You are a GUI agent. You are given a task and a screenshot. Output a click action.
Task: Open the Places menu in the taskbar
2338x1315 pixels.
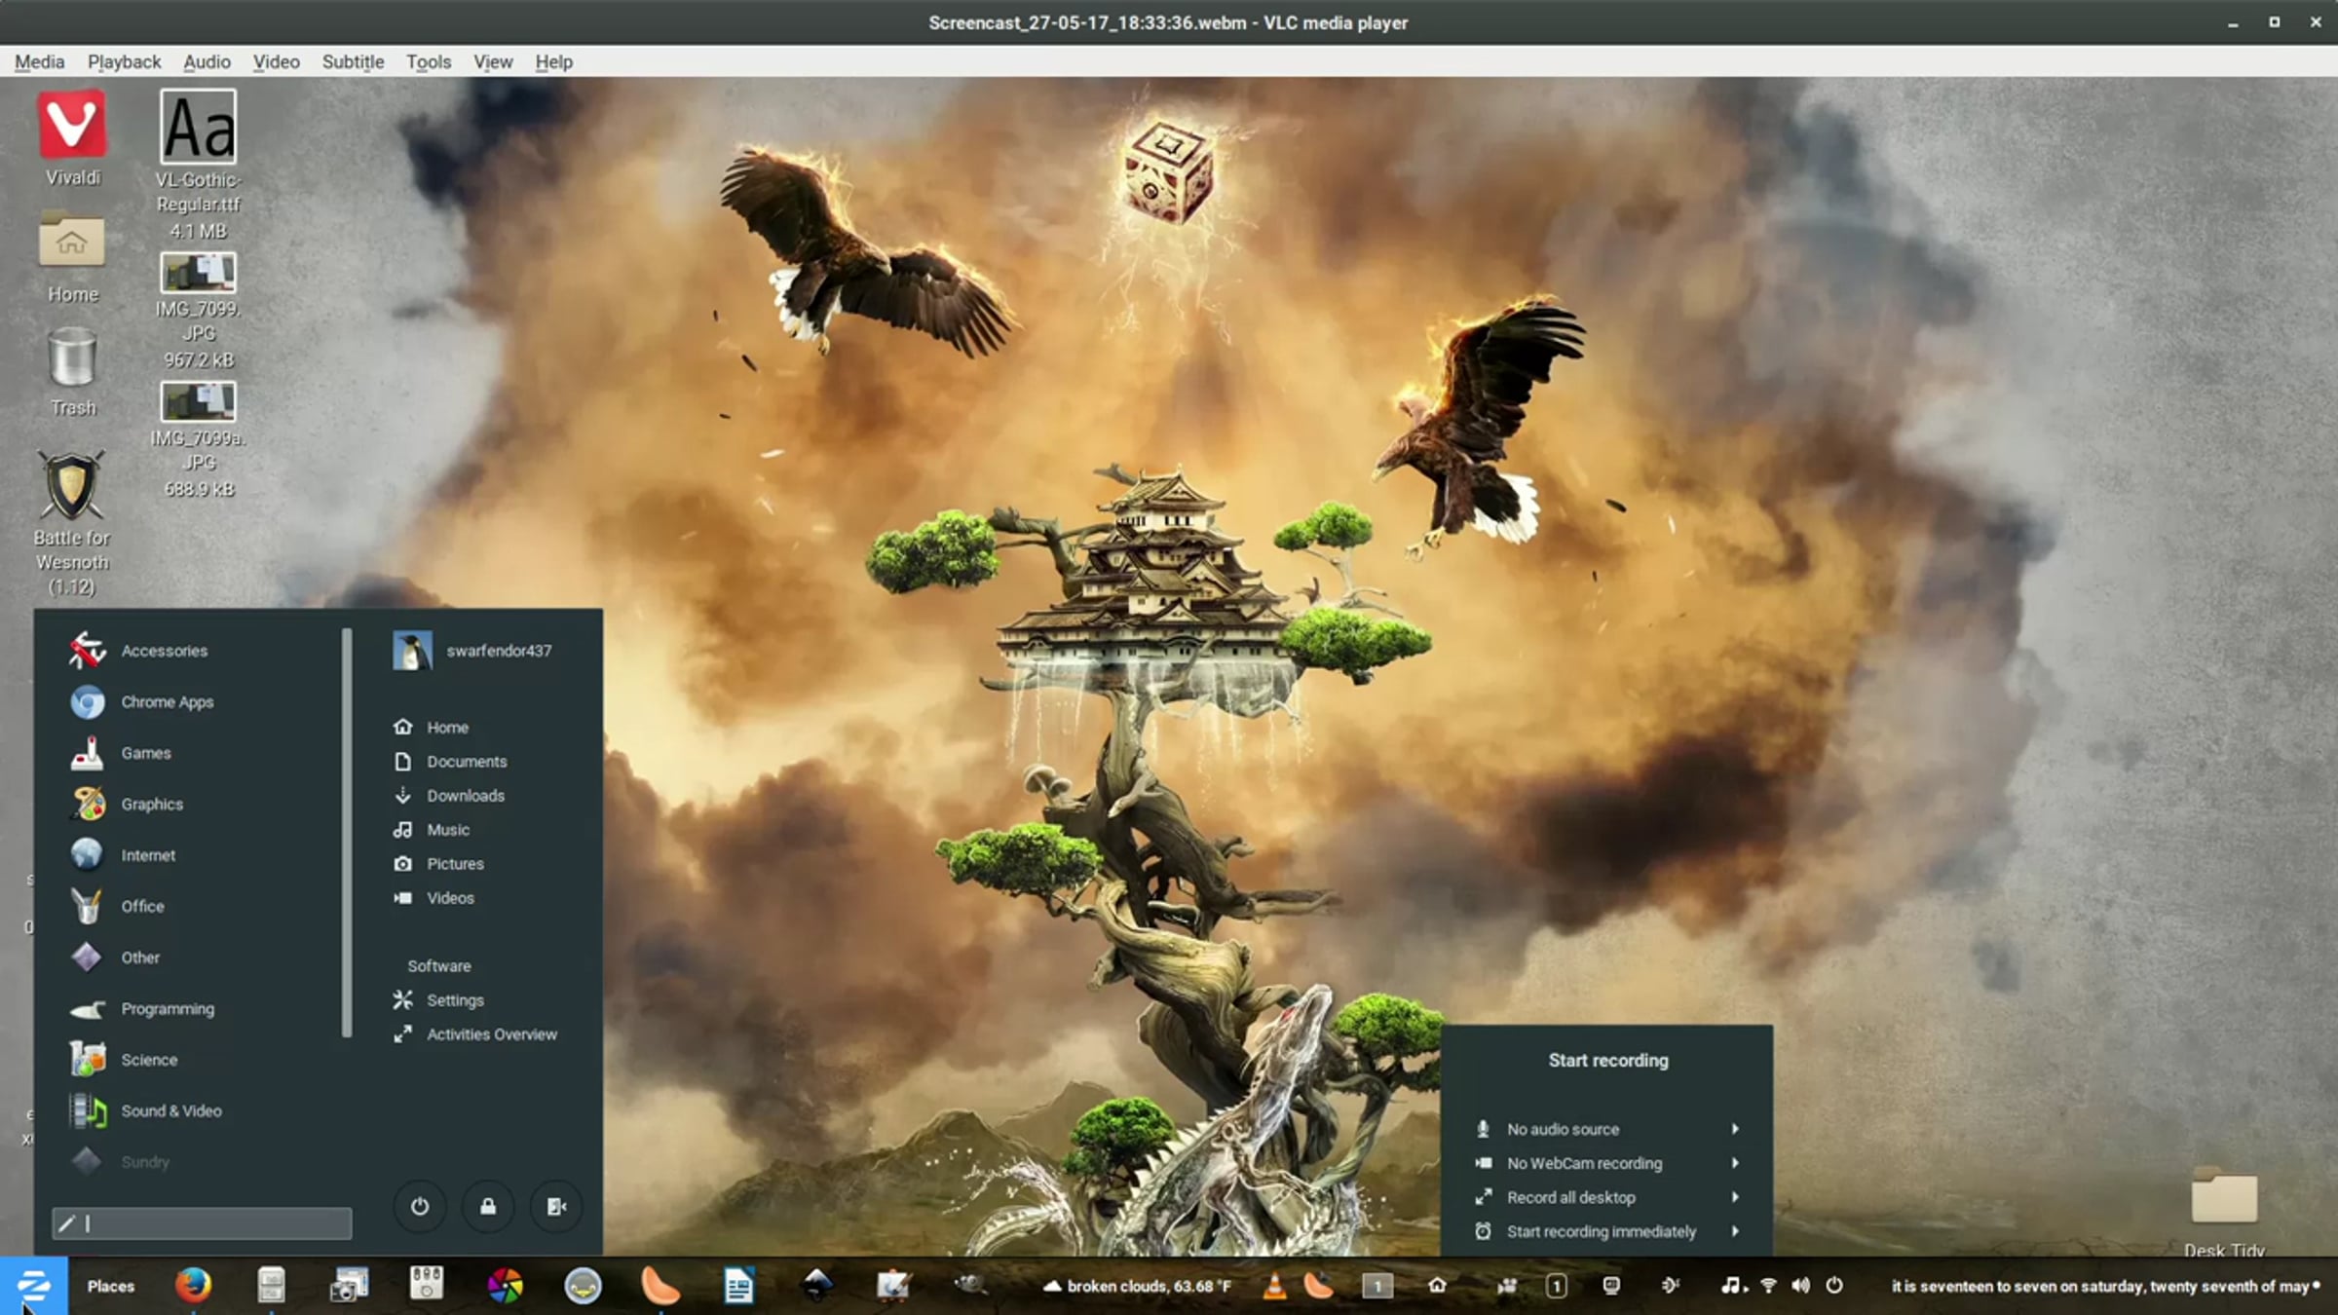click(111, 1286)
